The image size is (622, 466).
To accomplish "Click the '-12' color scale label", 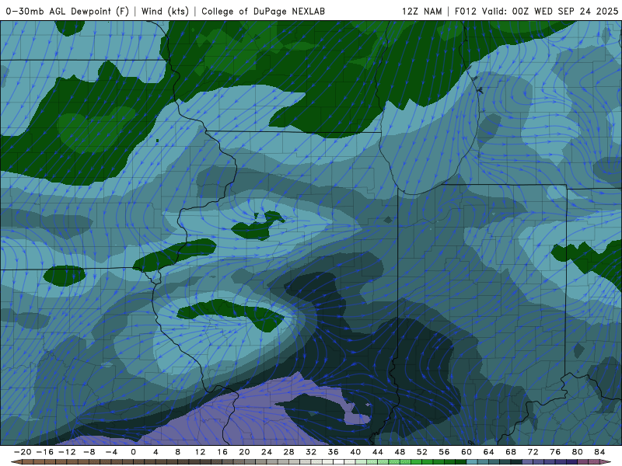I will point(67,452).
